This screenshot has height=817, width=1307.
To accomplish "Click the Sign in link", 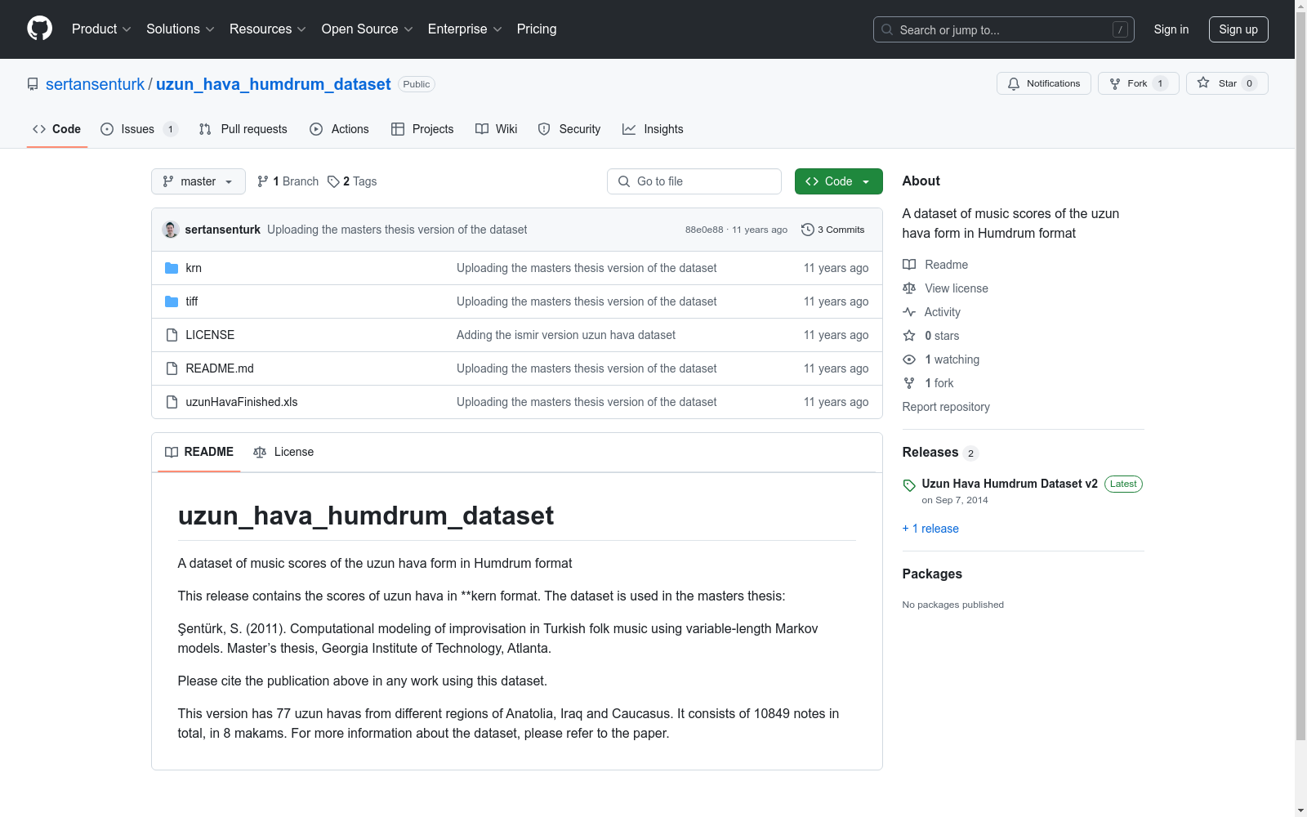I will (x=1171, y=29).
